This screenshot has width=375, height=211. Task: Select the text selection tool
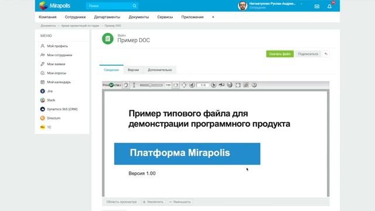(134, 85)
